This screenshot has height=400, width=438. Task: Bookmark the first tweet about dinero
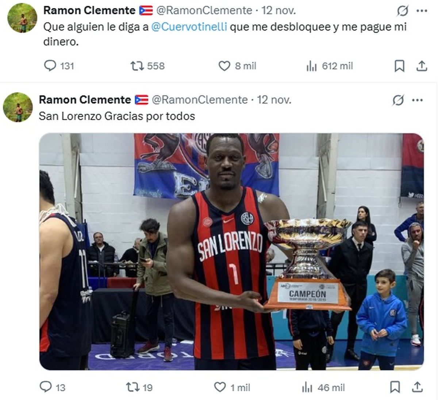[x=399, y=66]
